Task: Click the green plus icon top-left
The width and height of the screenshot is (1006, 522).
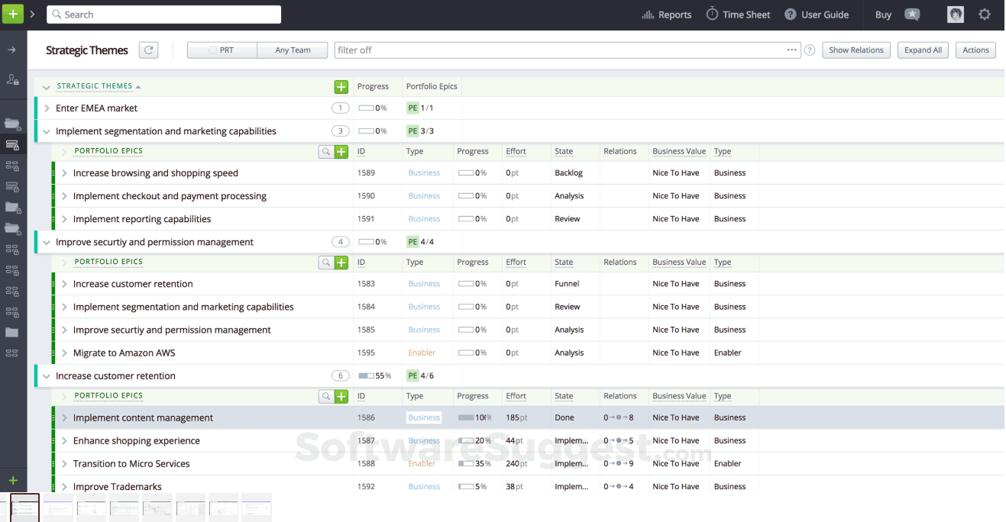Action: click(12, 14)
